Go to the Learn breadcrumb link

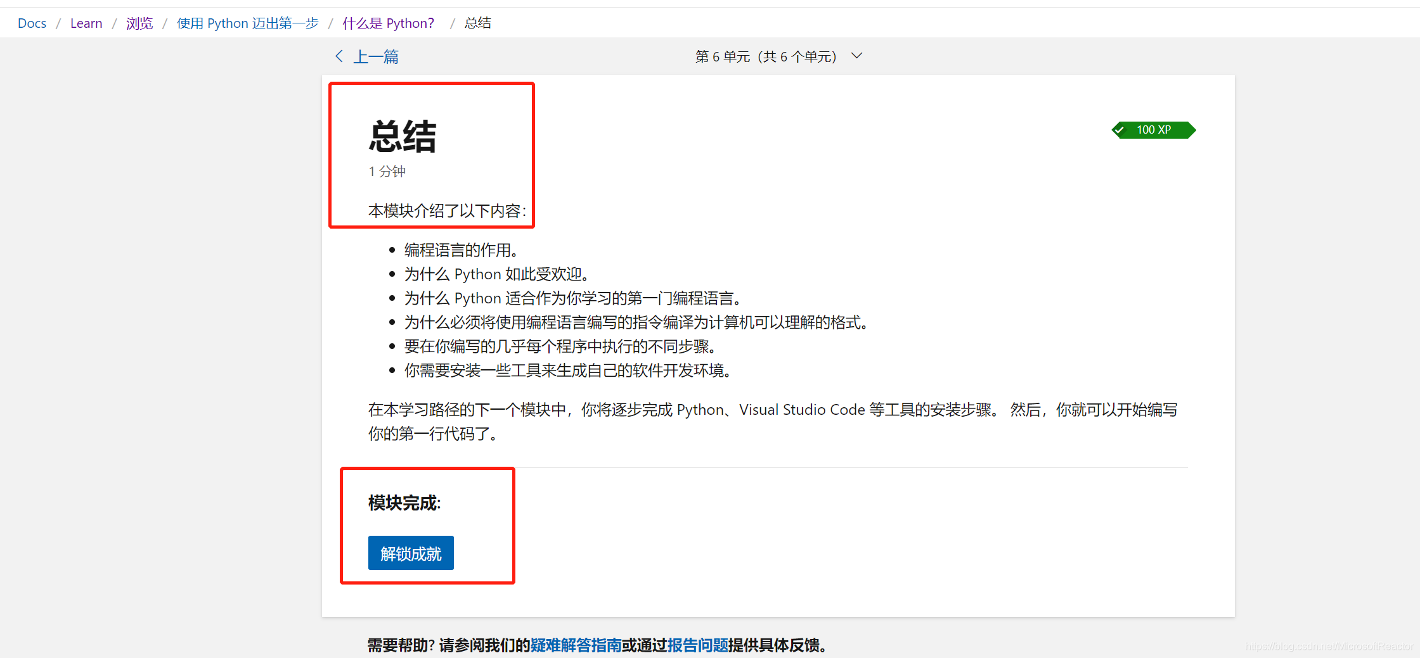point(86,23)
